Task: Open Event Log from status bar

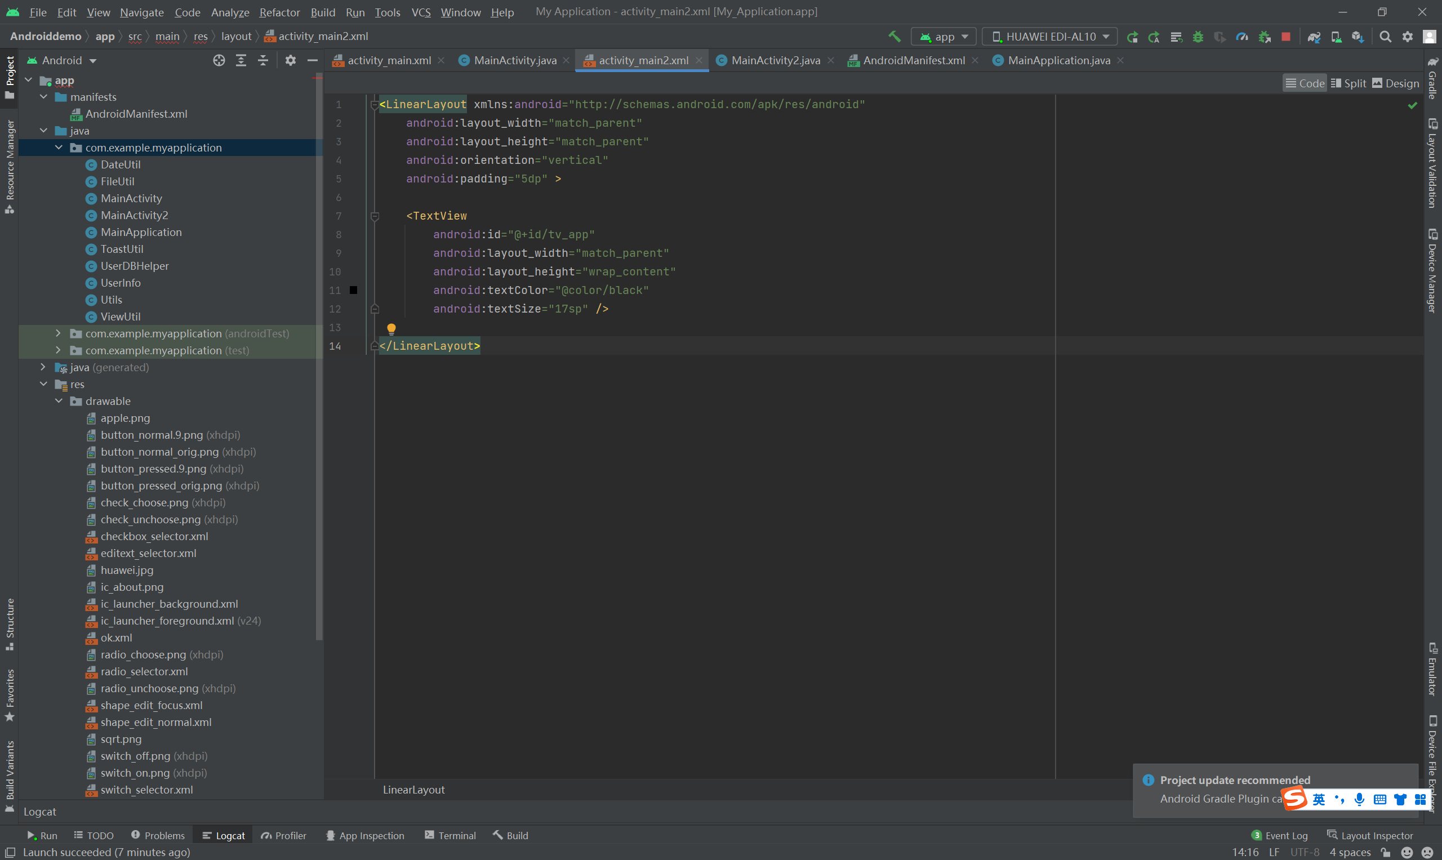Action: click(x=1280, y=835)
